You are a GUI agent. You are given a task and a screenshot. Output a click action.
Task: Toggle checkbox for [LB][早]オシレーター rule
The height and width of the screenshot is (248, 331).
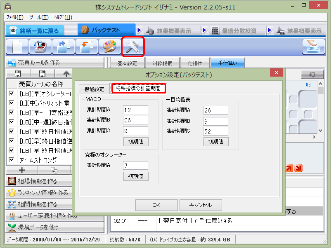pos(12,93)
